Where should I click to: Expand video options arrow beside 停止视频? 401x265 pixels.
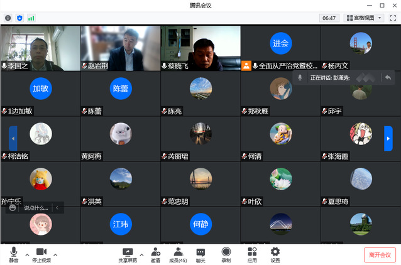(x=55, y=254)
